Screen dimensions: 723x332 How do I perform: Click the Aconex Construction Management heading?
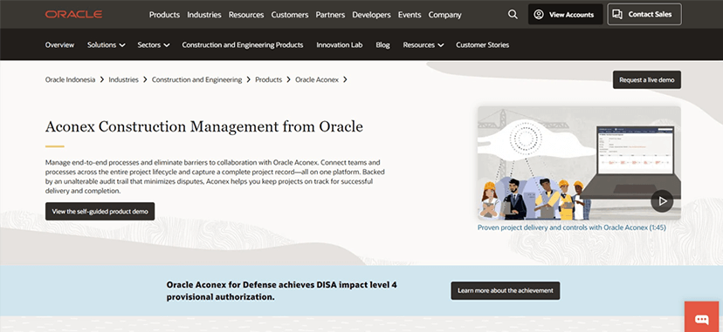coord(204,126)
